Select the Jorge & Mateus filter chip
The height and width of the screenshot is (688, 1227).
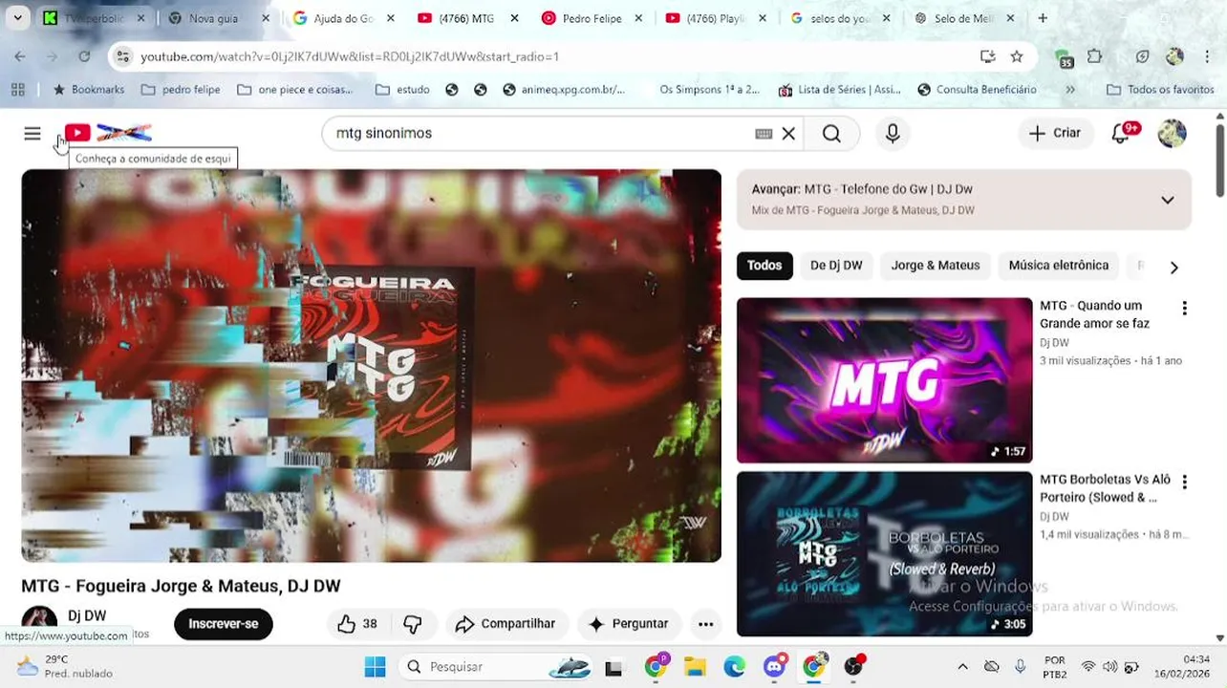(x=936, y=266)
